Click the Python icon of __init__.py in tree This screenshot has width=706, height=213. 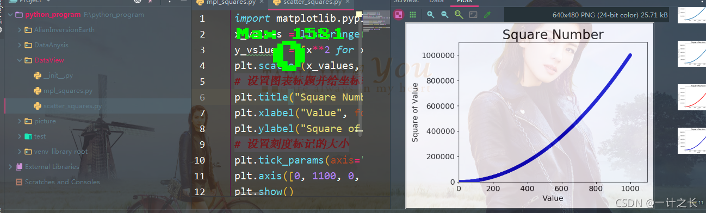pos(38,76)
